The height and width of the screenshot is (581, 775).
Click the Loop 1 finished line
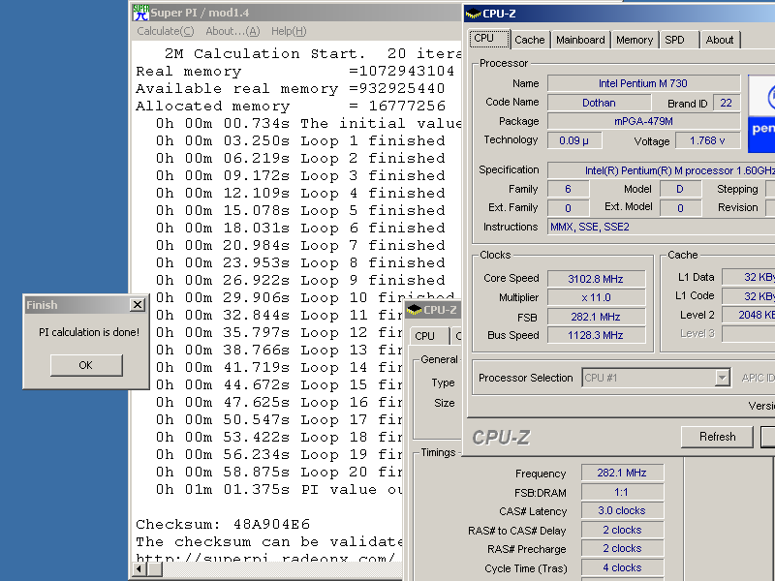coord(300,140)
